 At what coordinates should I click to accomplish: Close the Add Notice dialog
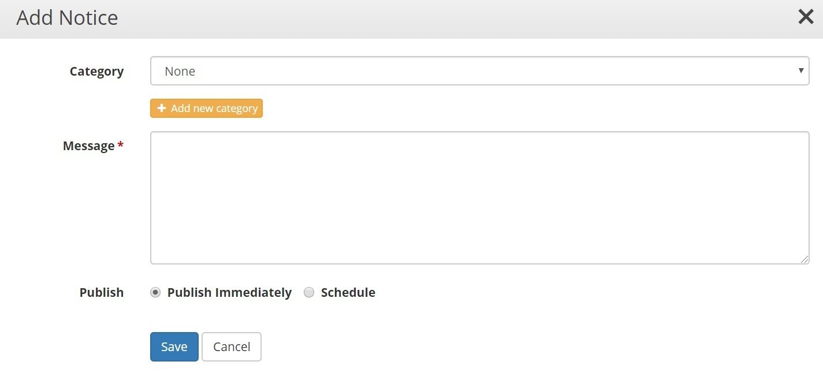coord(806,17)
